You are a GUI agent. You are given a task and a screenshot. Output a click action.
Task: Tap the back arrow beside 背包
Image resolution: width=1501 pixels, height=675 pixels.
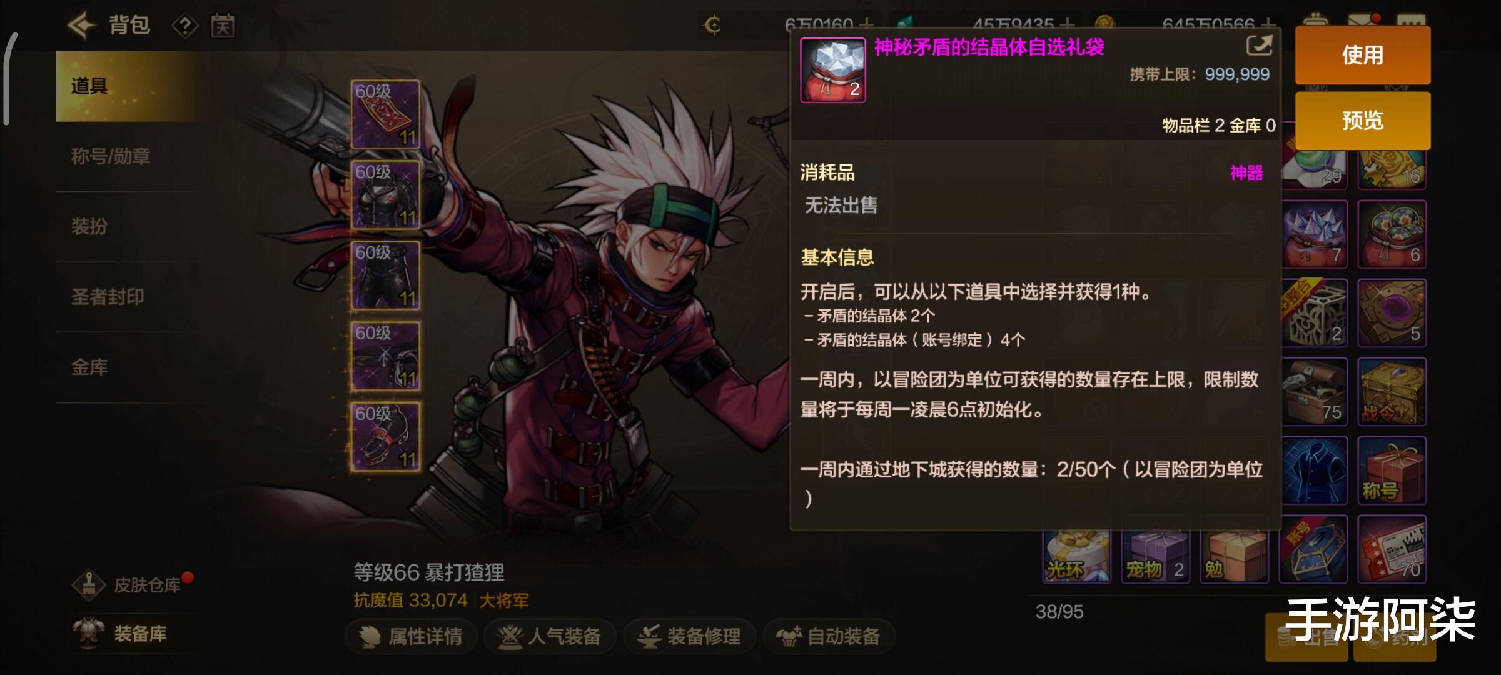pos(81,26)
